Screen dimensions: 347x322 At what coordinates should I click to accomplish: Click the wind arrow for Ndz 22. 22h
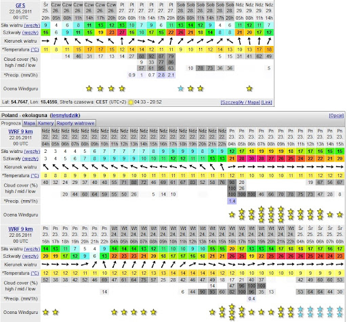click(x=222, y=167)
